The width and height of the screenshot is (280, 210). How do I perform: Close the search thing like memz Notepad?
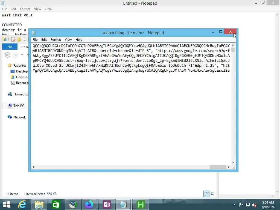pos(230,32)
